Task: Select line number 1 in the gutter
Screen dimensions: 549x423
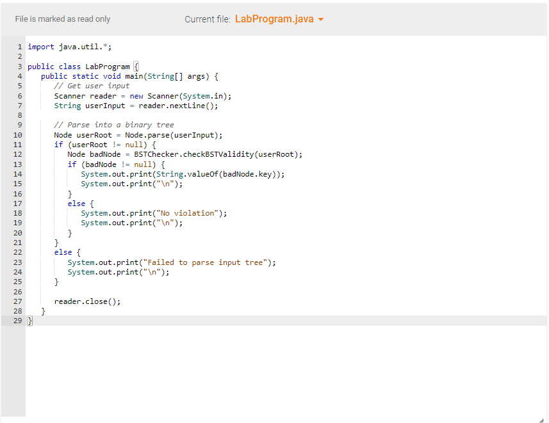Action: (19, 46)
